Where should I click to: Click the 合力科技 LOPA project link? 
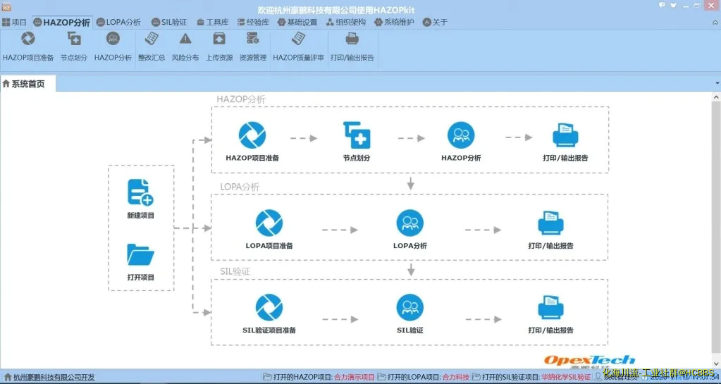coord(455,377)
